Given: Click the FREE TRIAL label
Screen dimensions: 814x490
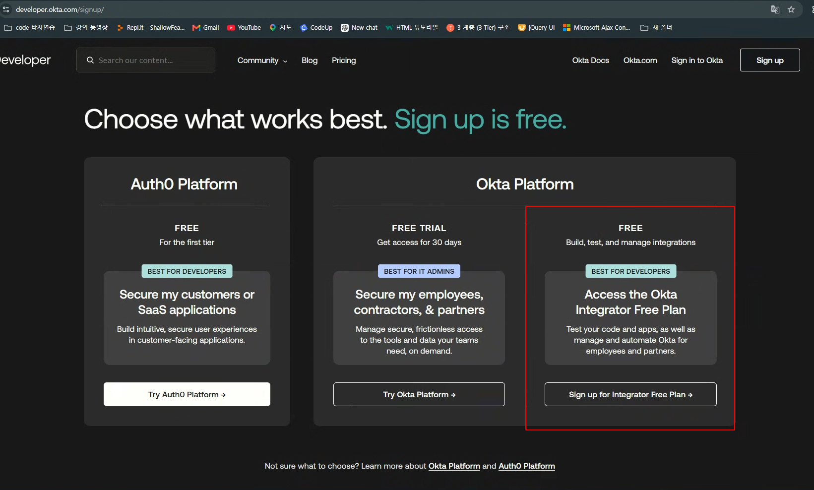Looking at the screenshot, I should (419, 228).
